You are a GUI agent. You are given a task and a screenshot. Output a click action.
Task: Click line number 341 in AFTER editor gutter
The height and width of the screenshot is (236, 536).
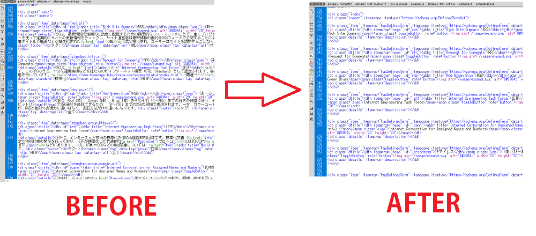click(x=321, y=48)
